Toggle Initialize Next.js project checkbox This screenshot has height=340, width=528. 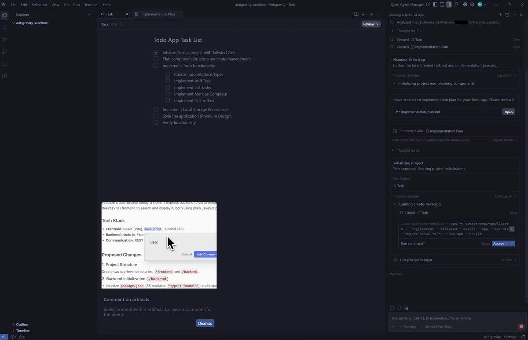point(156,52)
